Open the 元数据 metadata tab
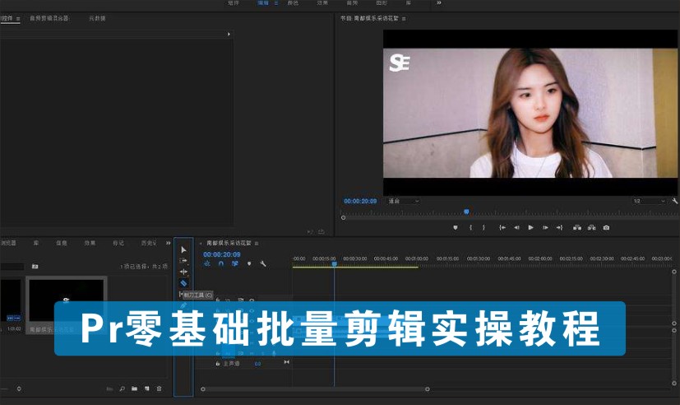The width and height of the screenshot is (680, 405). 97,18
